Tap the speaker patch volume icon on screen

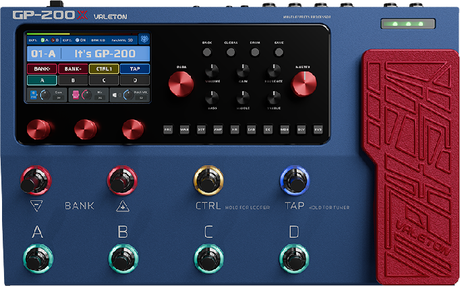pos(117,95)
